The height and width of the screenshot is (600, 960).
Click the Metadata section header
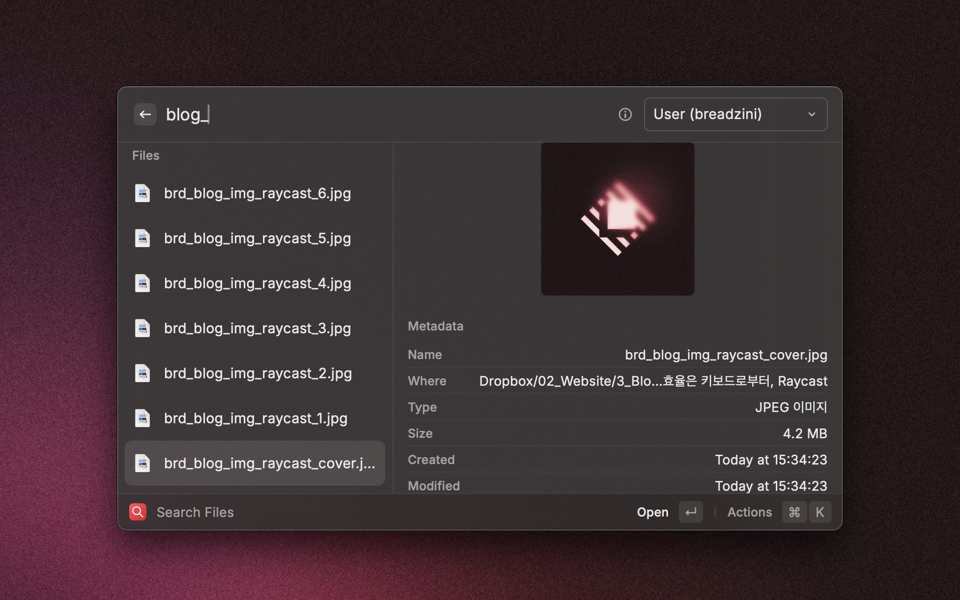click(x=435, y=326)
